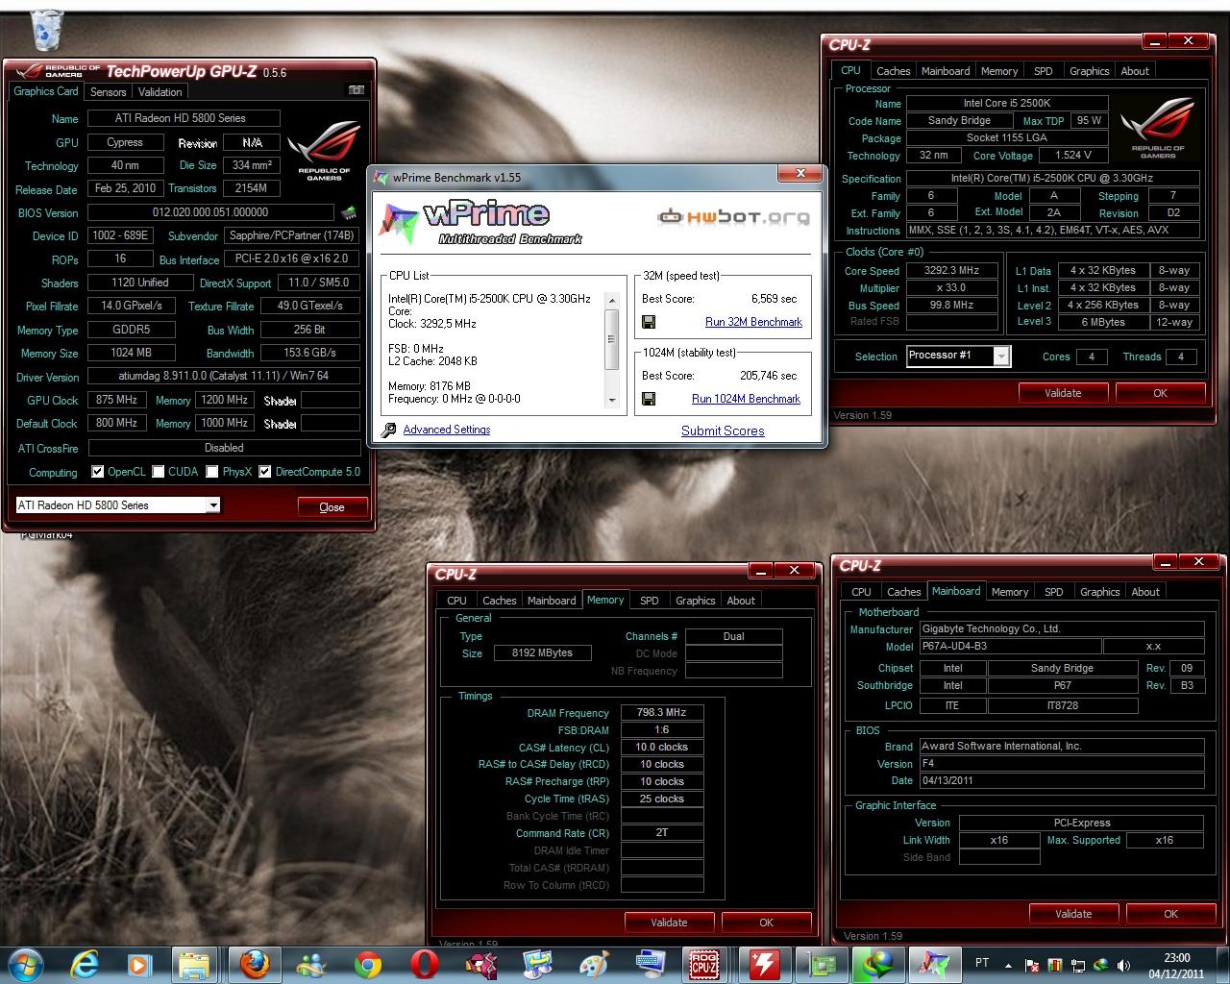Open the SPD tab in top CPU-Z window
1230x984 pixels.
point(1044,71)
